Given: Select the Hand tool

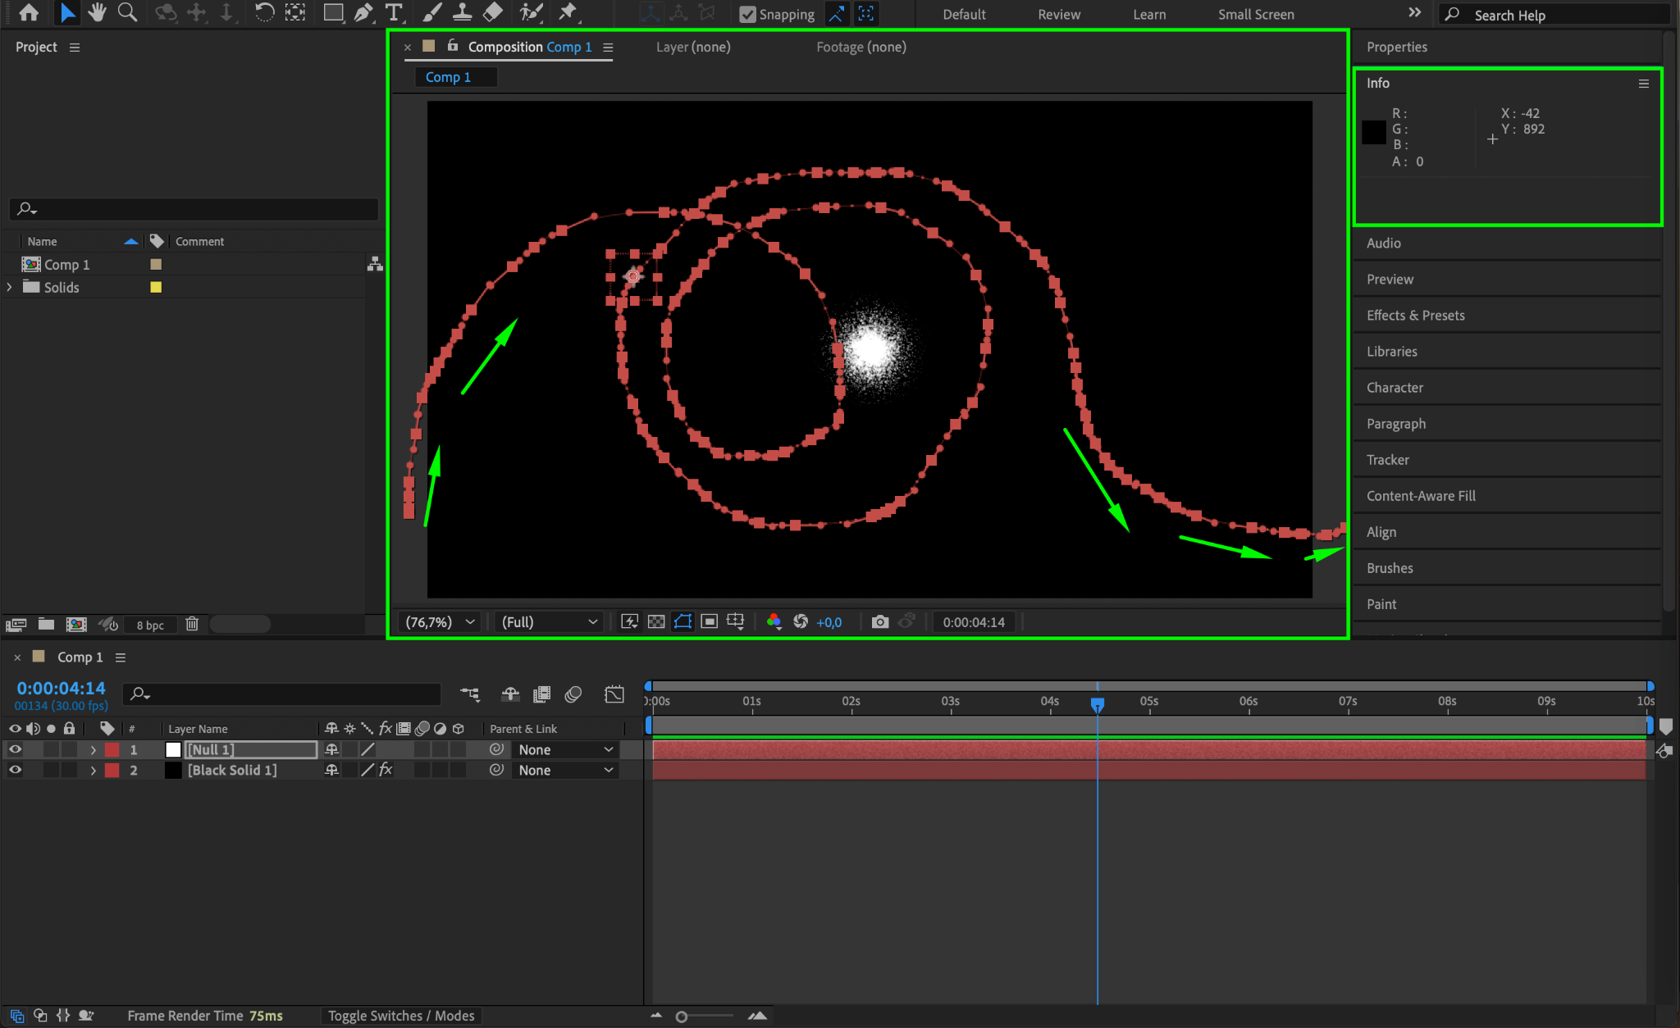Looking at the screenshot, I should pos(98,12).
